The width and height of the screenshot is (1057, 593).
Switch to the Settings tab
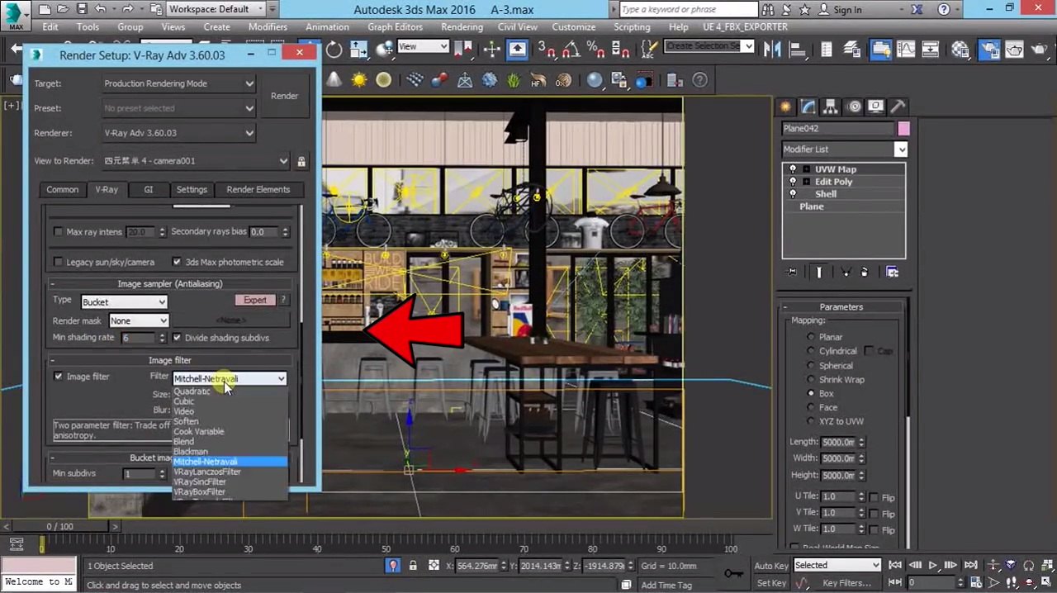pos(192,189)
